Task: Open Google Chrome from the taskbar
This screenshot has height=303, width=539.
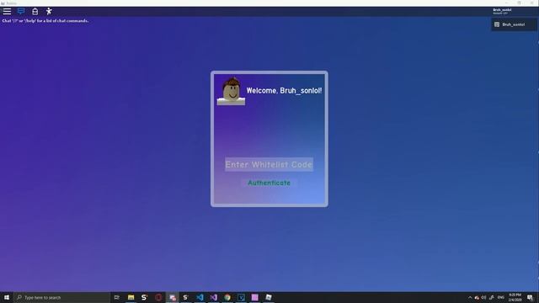Action: [x=227, y=297]
